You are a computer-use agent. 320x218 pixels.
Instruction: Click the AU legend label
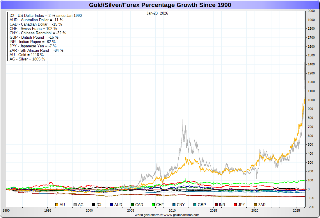click(62, 205)
